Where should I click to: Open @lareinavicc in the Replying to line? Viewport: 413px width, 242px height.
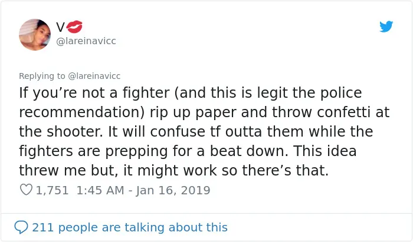click(94, 76)
